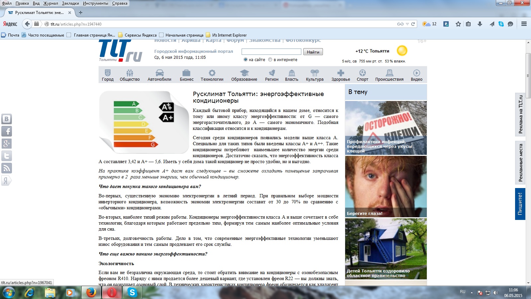Open the 'Часто посещаемые' bookmark
This screenshot has width=531, height=299.
(43, 35)
